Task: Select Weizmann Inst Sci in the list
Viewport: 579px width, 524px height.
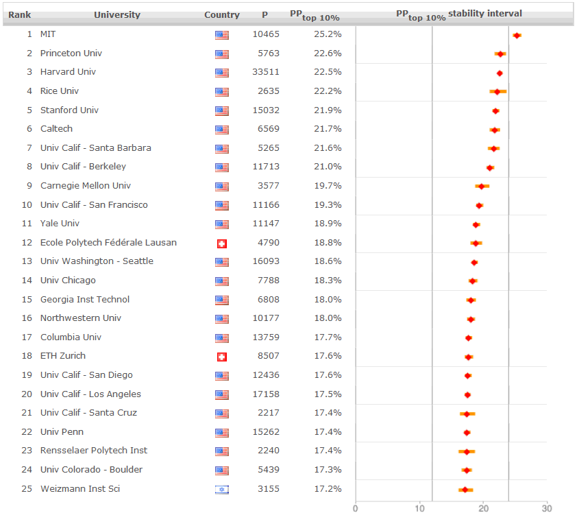Action: coord(80,488)
